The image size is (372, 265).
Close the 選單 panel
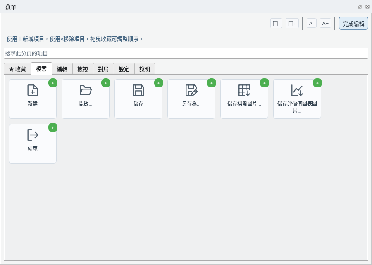367,7
